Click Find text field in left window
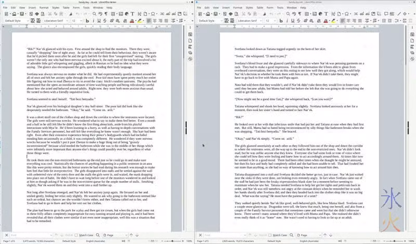416x244 pixels. click(x=31, y=235)
